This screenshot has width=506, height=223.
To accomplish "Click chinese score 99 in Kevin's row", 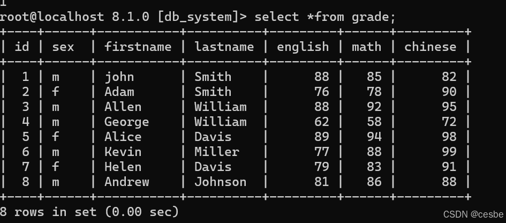I will 449,152.
